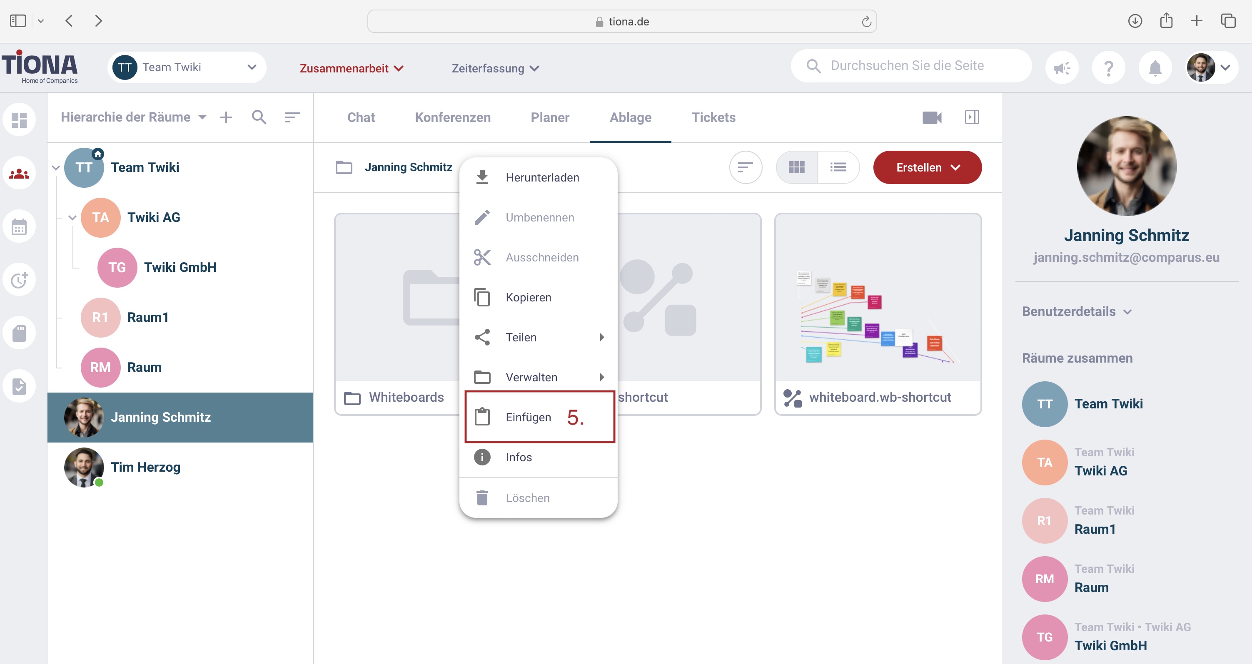Choose Einfügen from context menu
Image resolution: width=1252 pixels, height=664 pixels.
click(538, 417)
